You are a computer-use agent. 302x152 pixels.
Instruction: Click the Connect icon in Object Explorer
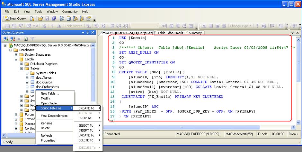point(6,39)
